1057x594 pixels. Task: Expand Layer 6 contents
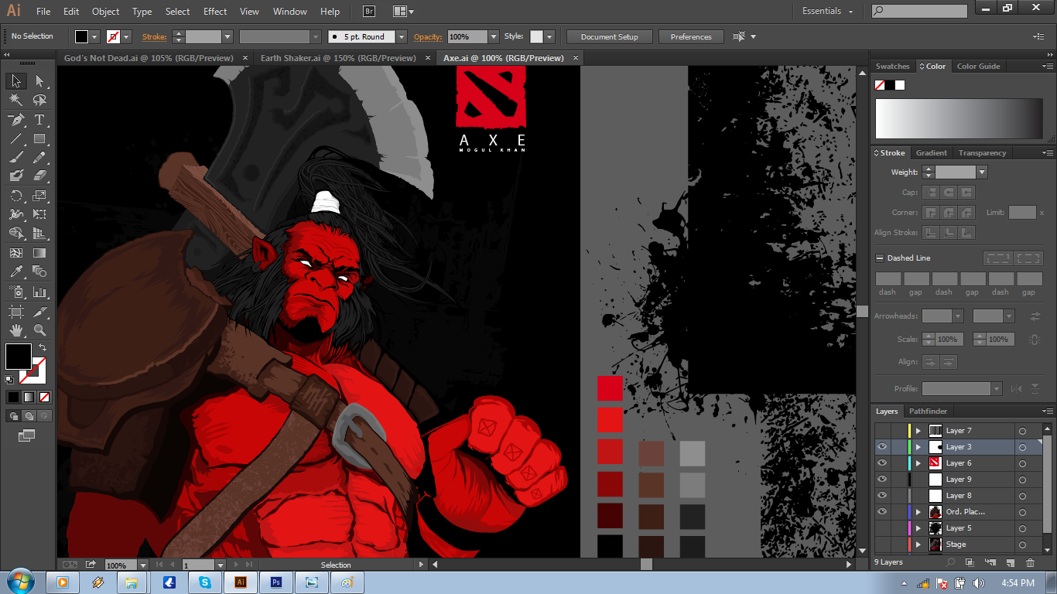[918, 463]
